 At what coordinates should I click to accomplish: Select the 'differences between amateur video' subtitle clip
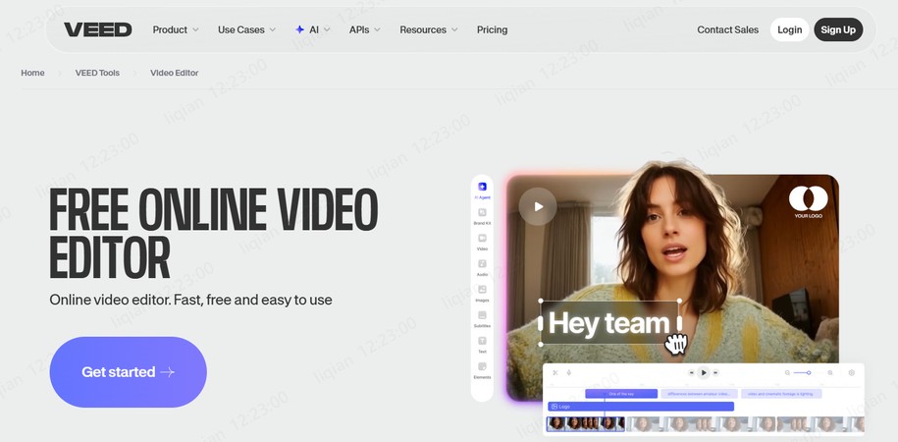coord(699,394)
